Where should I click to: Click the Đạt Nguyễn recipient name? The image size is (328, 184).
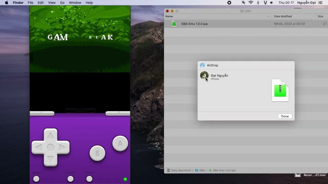tap(220, 75)
